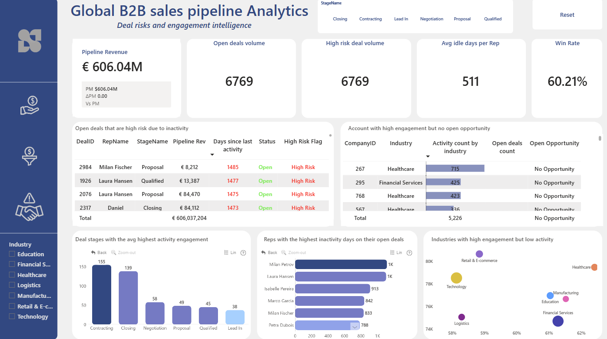The width and height of the screenshot is (607, 339).
Task: Click the Financial Services bubble
Action: [558, 321]
